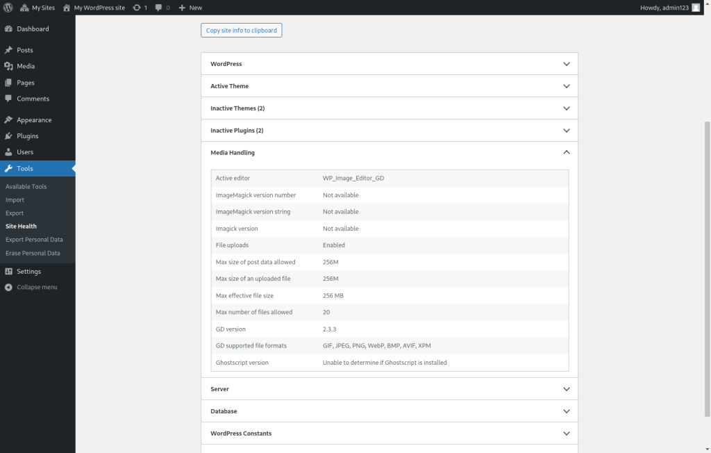Screen dimensions: 711x453
Task: Select the Active editor label
Action: pos(233,179)
